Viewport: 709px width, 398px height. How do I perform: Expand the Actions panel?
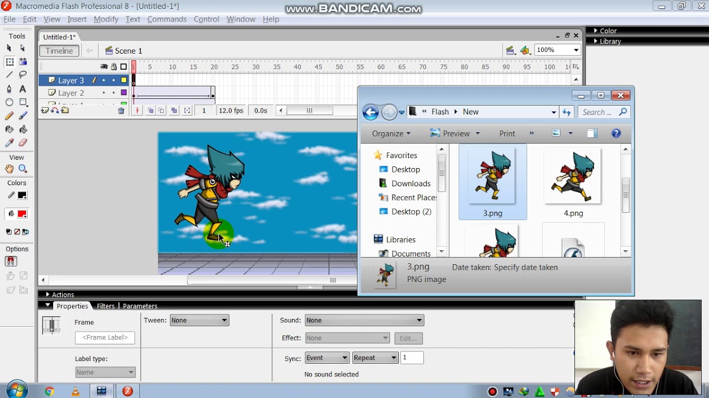(48, 295)
